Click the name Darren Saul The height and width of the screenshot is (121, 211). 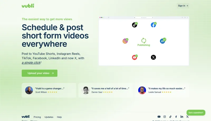(x=97, y=92)
